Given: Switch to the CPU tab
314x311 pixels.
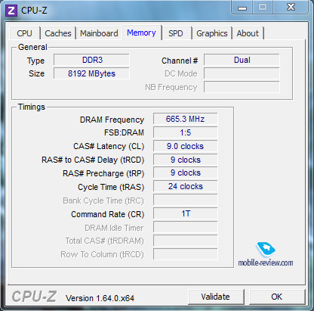Looking at the screenshot, I should tap(25, 33).
